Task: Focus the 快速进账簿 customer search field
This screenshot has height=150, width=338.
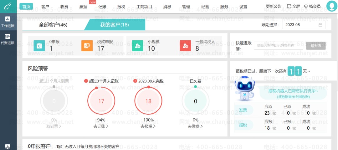Action: click(279, 46)
